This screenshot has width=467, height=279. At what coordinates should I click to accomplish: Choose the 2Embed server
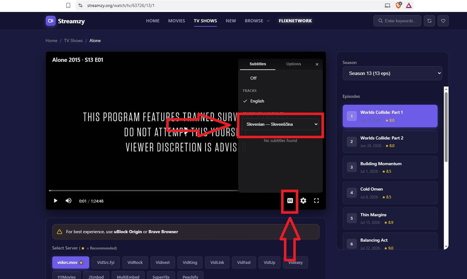pos(96,276)
